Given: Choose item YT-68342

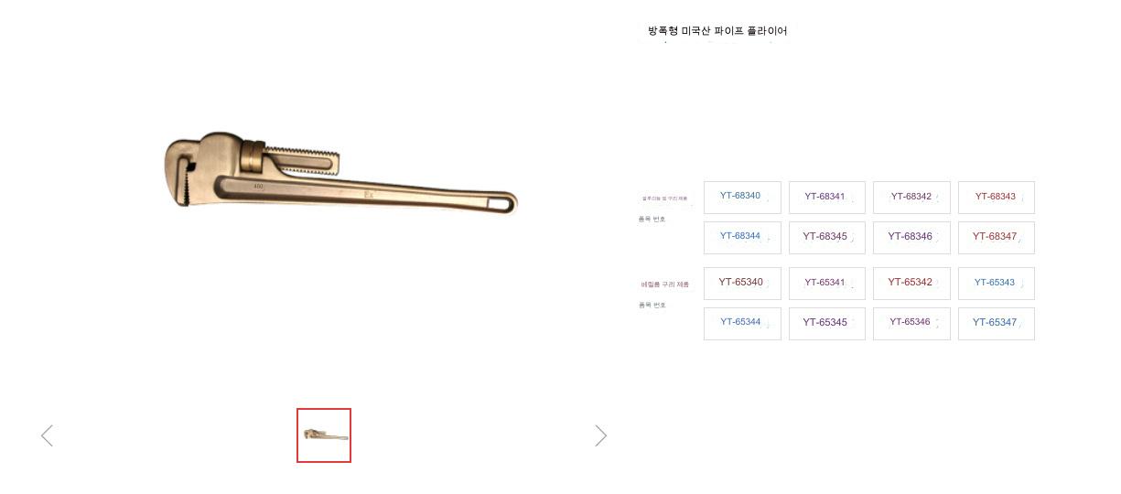Looking at the screenshot, I should (911, 197).
